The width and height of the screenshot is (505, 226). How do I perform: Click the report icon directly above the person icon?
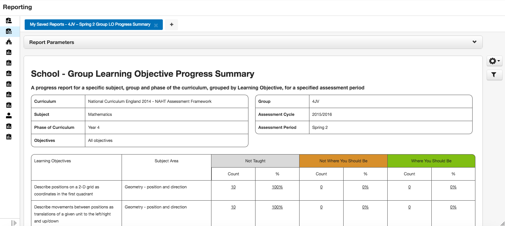click(x=9, y=105)
